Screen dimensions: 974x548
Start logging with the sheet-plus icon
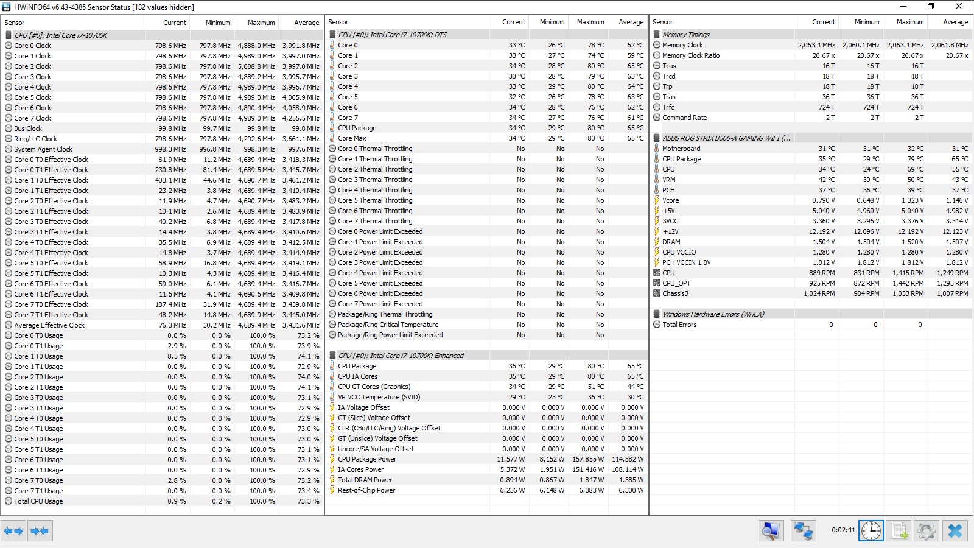899,531
